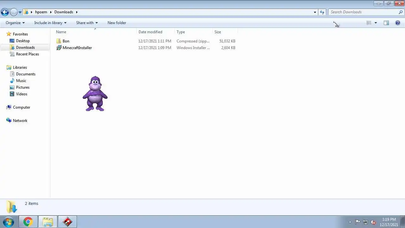The height and width of the screenshot is (228, 405).
Task: Select Computer in the navigation pane
Action: pos(22,107)
